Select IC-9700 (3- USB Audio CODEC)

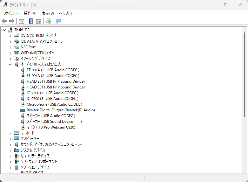pos(52,98)
